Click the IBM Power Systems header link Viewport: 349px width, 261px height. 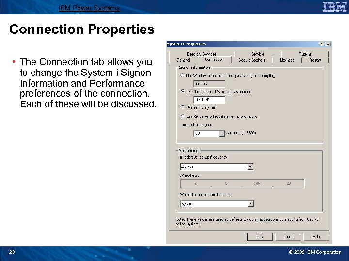[x=89, y=8]
